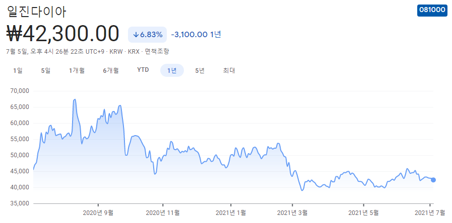Click the current price endpoint dot on chart
The width and height of the screenshot is (452, 223).
coord(433,180)
